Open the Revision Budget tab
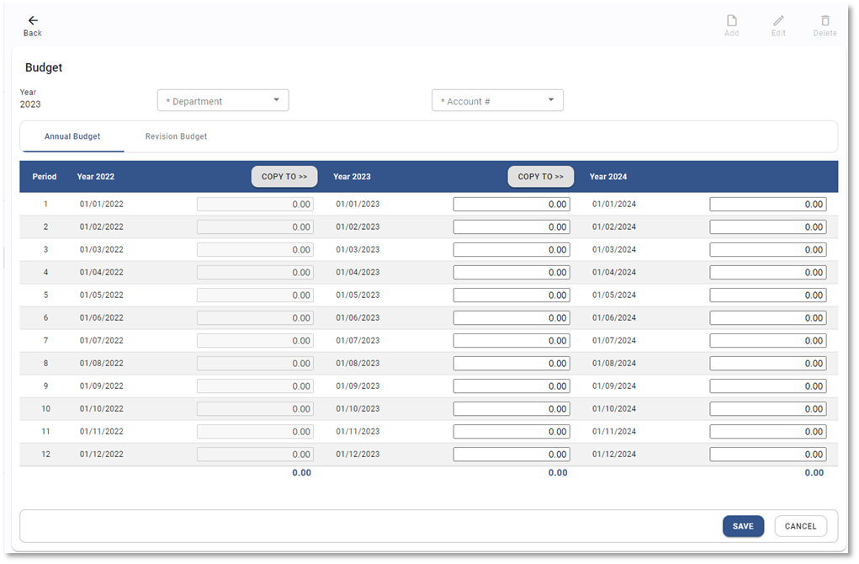Screen dimensions: 859x564 [x=176, y=136]
